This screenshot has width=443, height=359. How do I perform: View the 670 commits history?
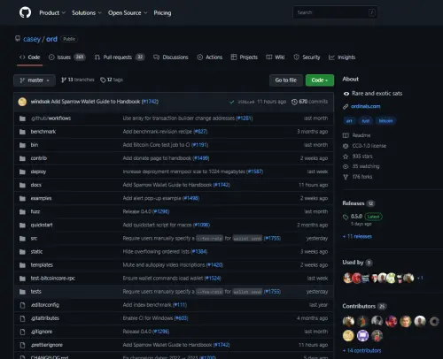click(309, 102)
